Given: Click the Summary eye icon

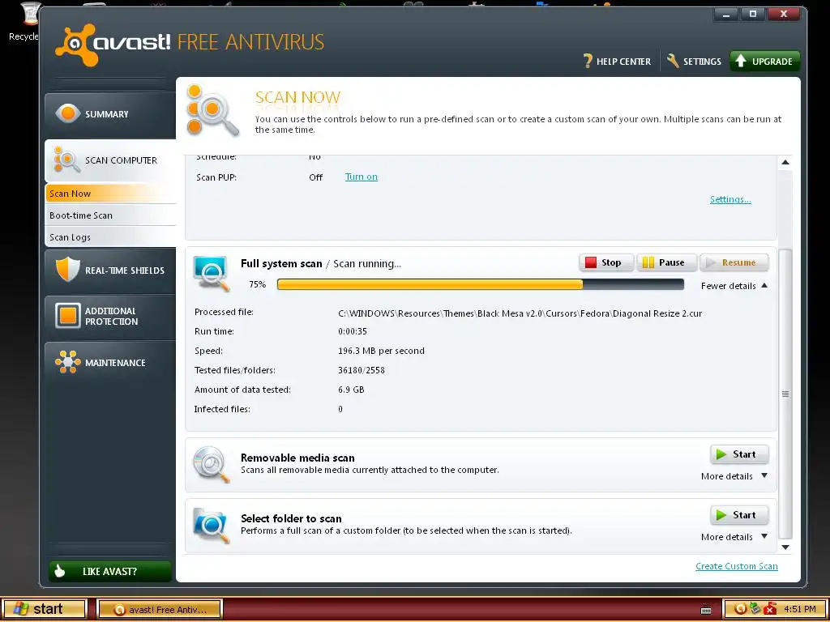Looking at the screenshot, I should (x=68, y=113).
